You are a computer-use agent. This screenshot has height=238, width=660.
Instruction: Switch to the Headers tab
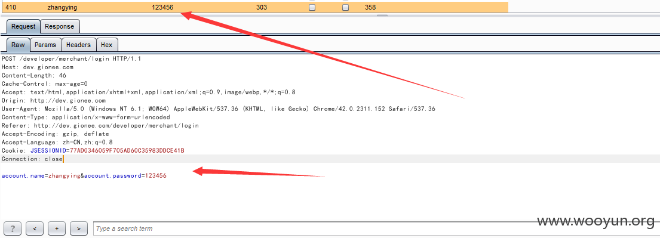78,45
